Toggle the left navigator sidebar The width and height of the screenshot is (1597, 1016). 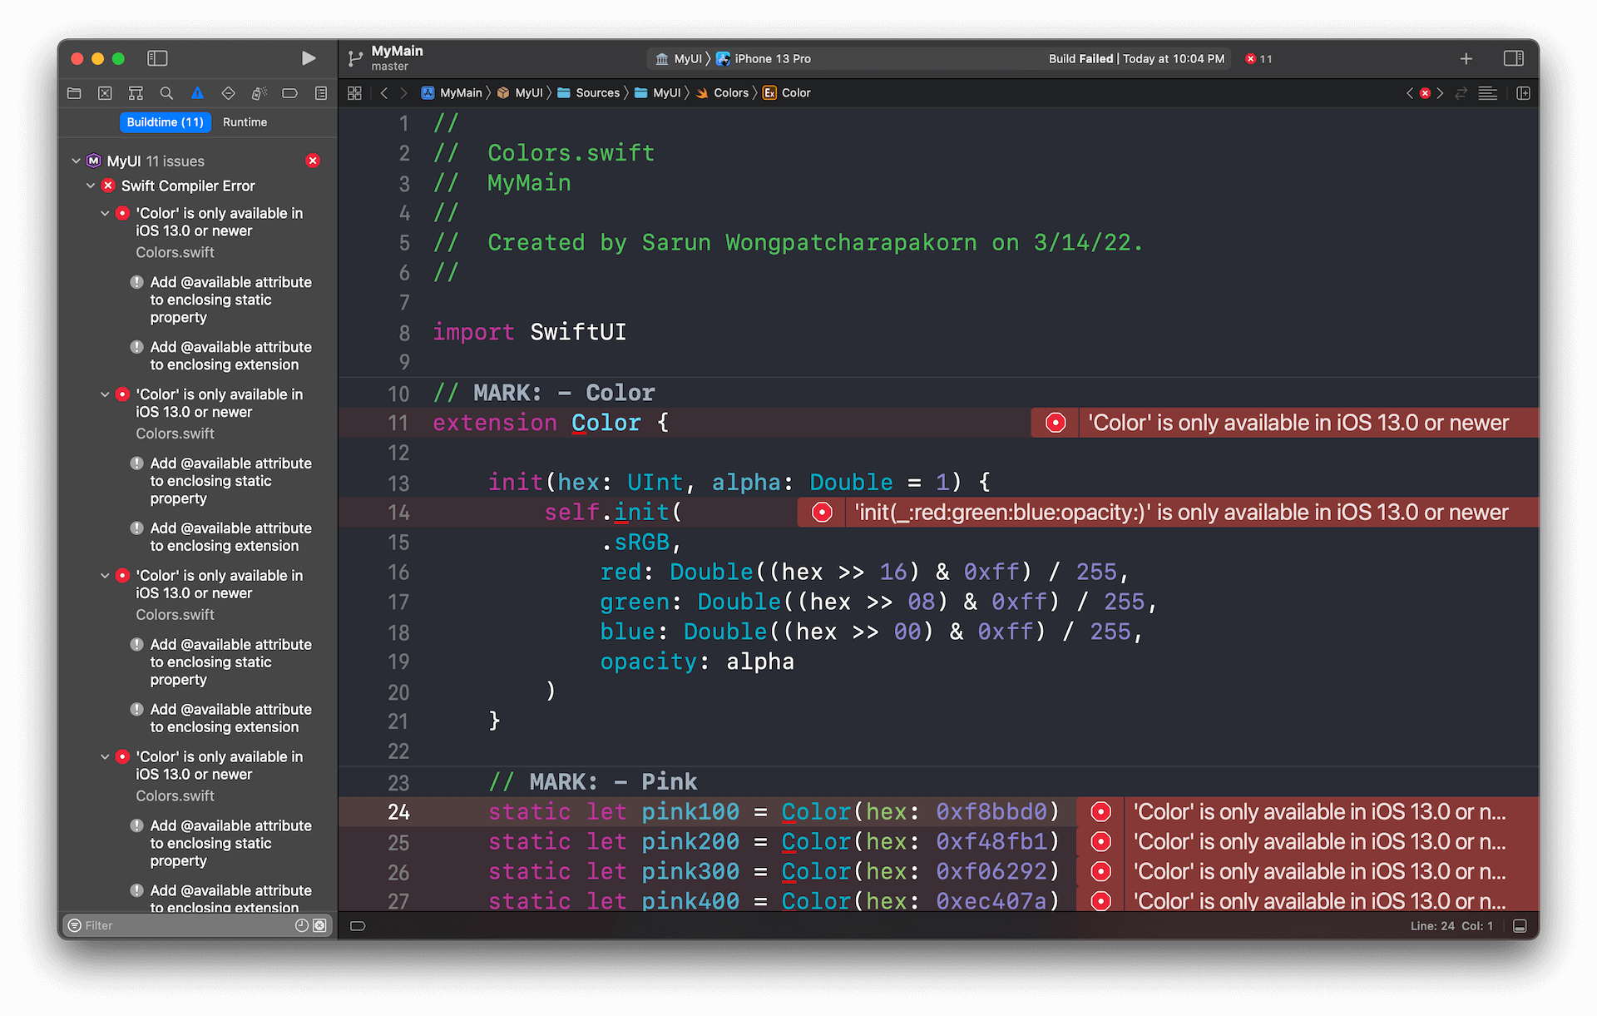tap(157, 58)
